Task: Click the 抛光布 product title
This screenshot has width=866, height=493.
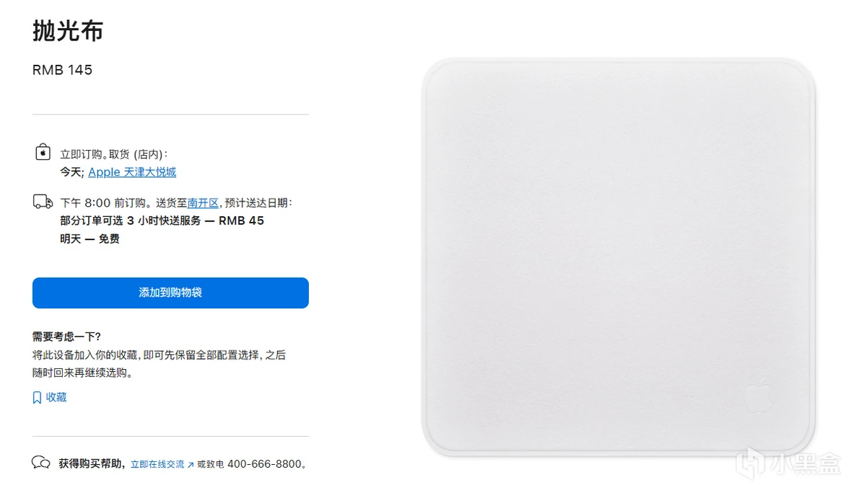Action: click(68, 31)
